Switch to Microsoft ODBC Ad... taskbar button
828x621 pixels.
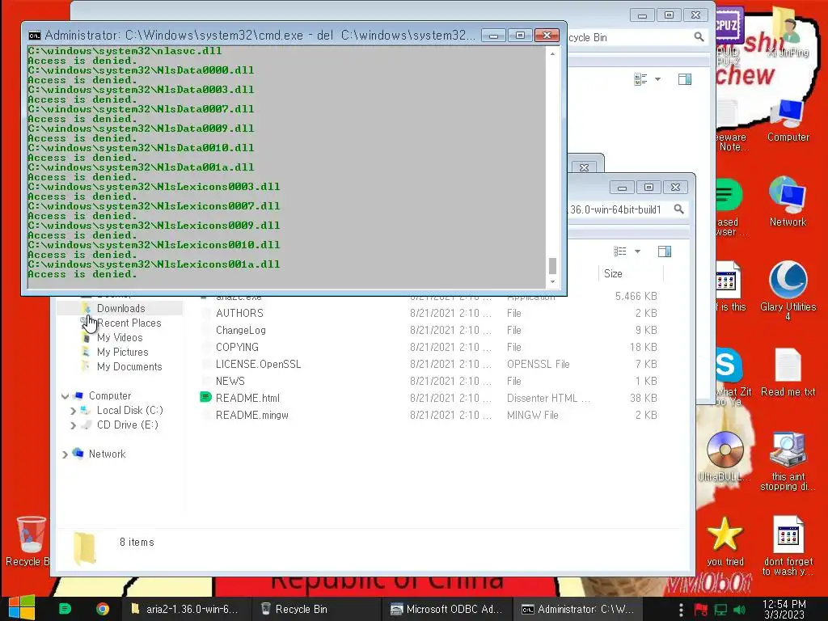446,609
